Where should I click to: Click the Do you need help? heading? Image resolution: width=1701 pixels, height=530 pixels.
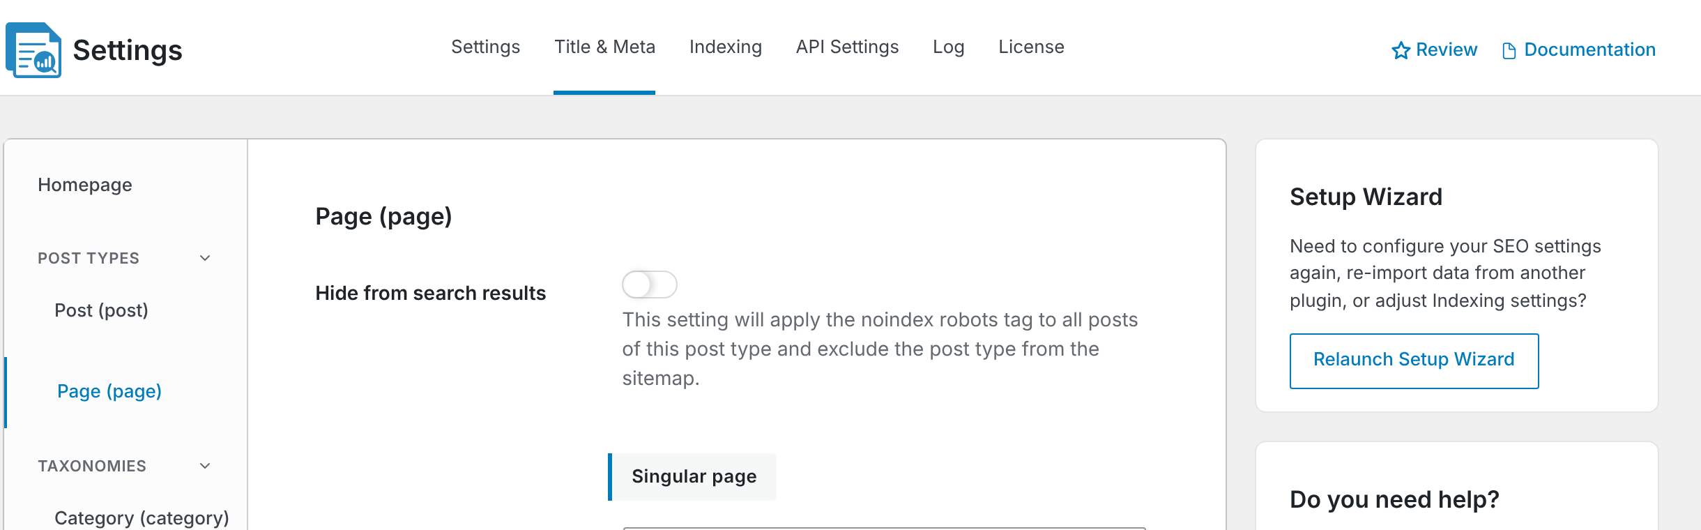(x=1394, y=499)
